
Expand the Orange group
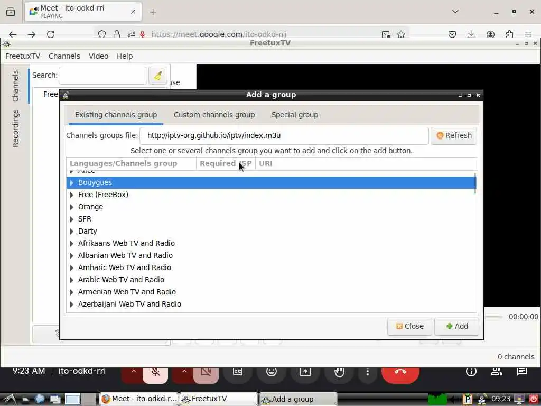pyautogui.click(x=72, y=207)
